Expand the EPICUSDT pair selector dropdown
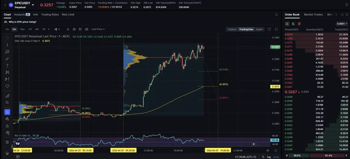This screenshot has height=159, width=350. pyautogui.click(x=33, y=5)
